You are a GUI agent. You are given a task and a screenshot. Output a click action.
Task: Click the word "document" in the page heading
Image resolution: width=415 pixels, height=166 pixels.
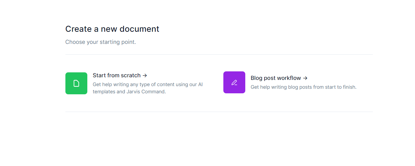(x=139, y=29)
